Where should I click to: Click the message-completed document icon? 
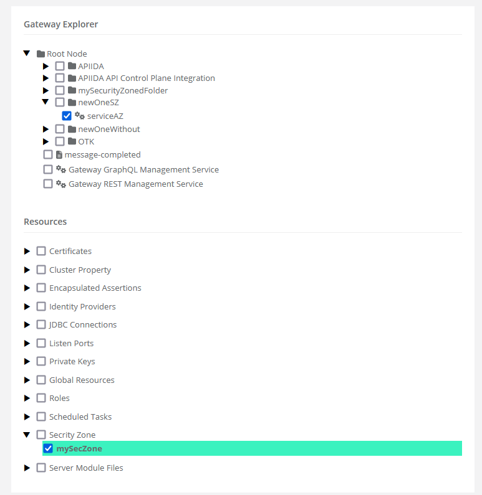coord(59,154)
